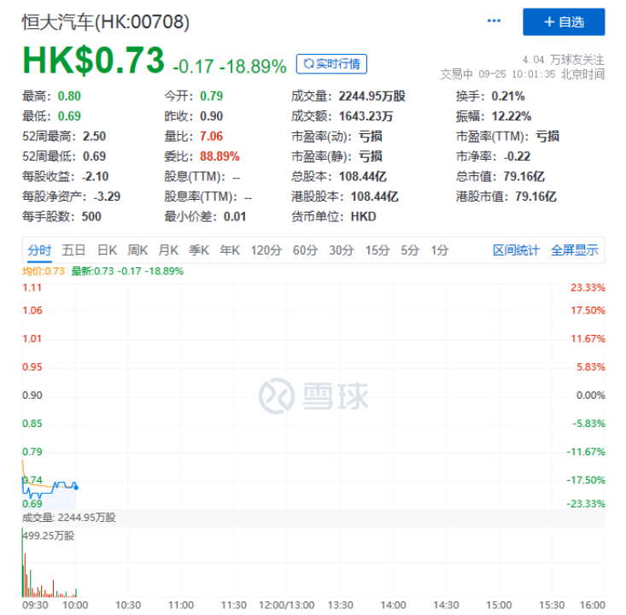The width and height of the screenshot is (626, 615).
Task: Open 全屏显示 fullscreen chart link
Action: click(575, 250)
